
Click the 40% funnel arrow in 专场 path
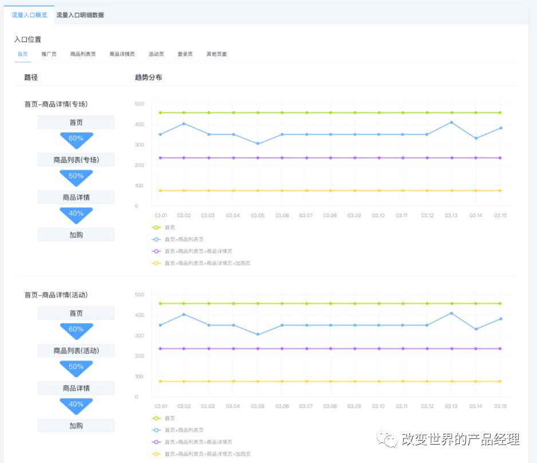(x=76, y=214)
